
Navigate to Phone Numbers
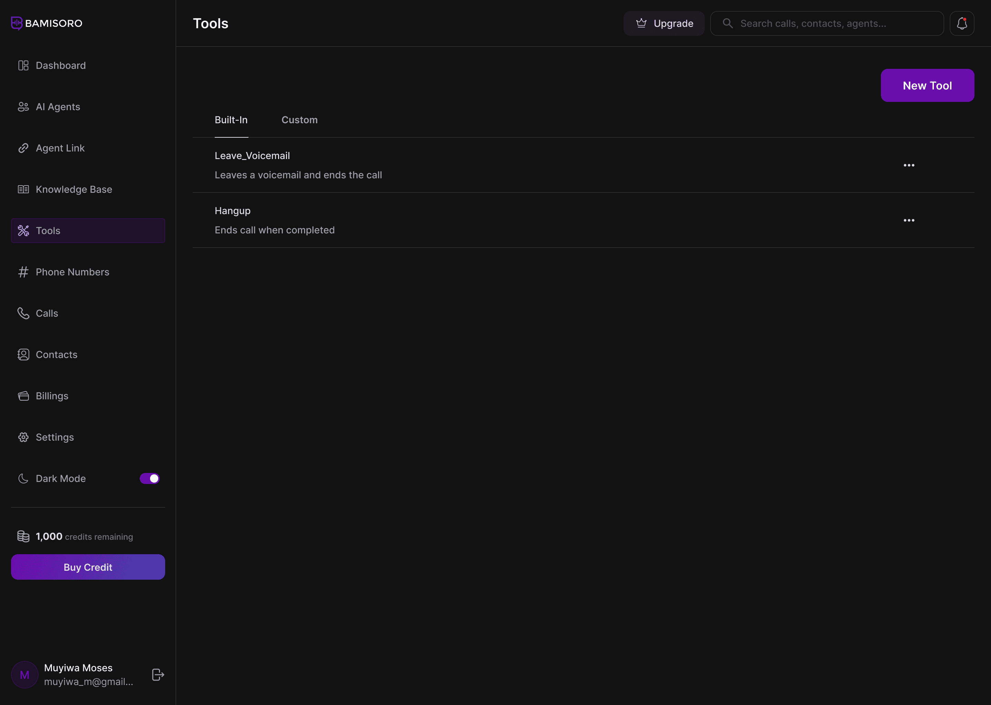pyautogui.click(x=73, y=272)
